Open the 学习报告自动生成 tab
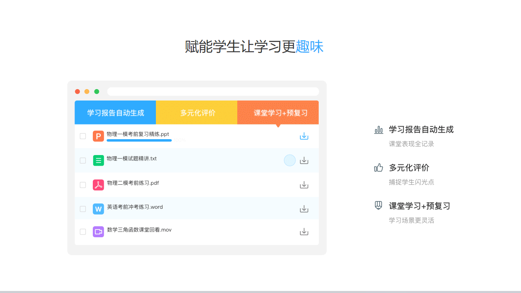Screen dimensions: 521x293 (115, 112)
